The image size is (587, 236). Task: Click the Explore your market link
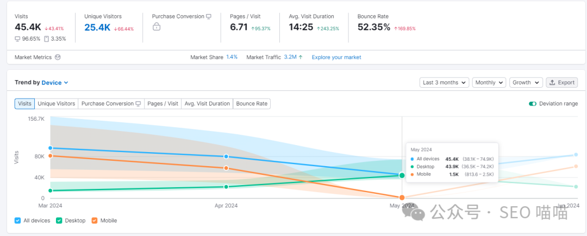click(336, 57)
